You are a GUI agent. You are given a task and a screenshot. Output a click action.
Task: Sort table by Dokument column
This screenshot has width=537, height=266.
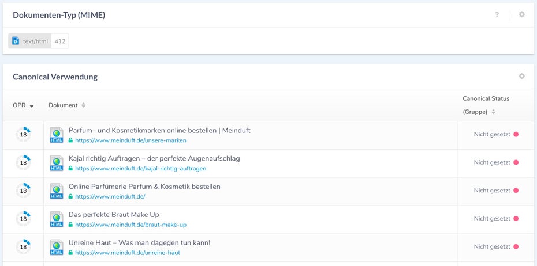[x=67, y=105]
